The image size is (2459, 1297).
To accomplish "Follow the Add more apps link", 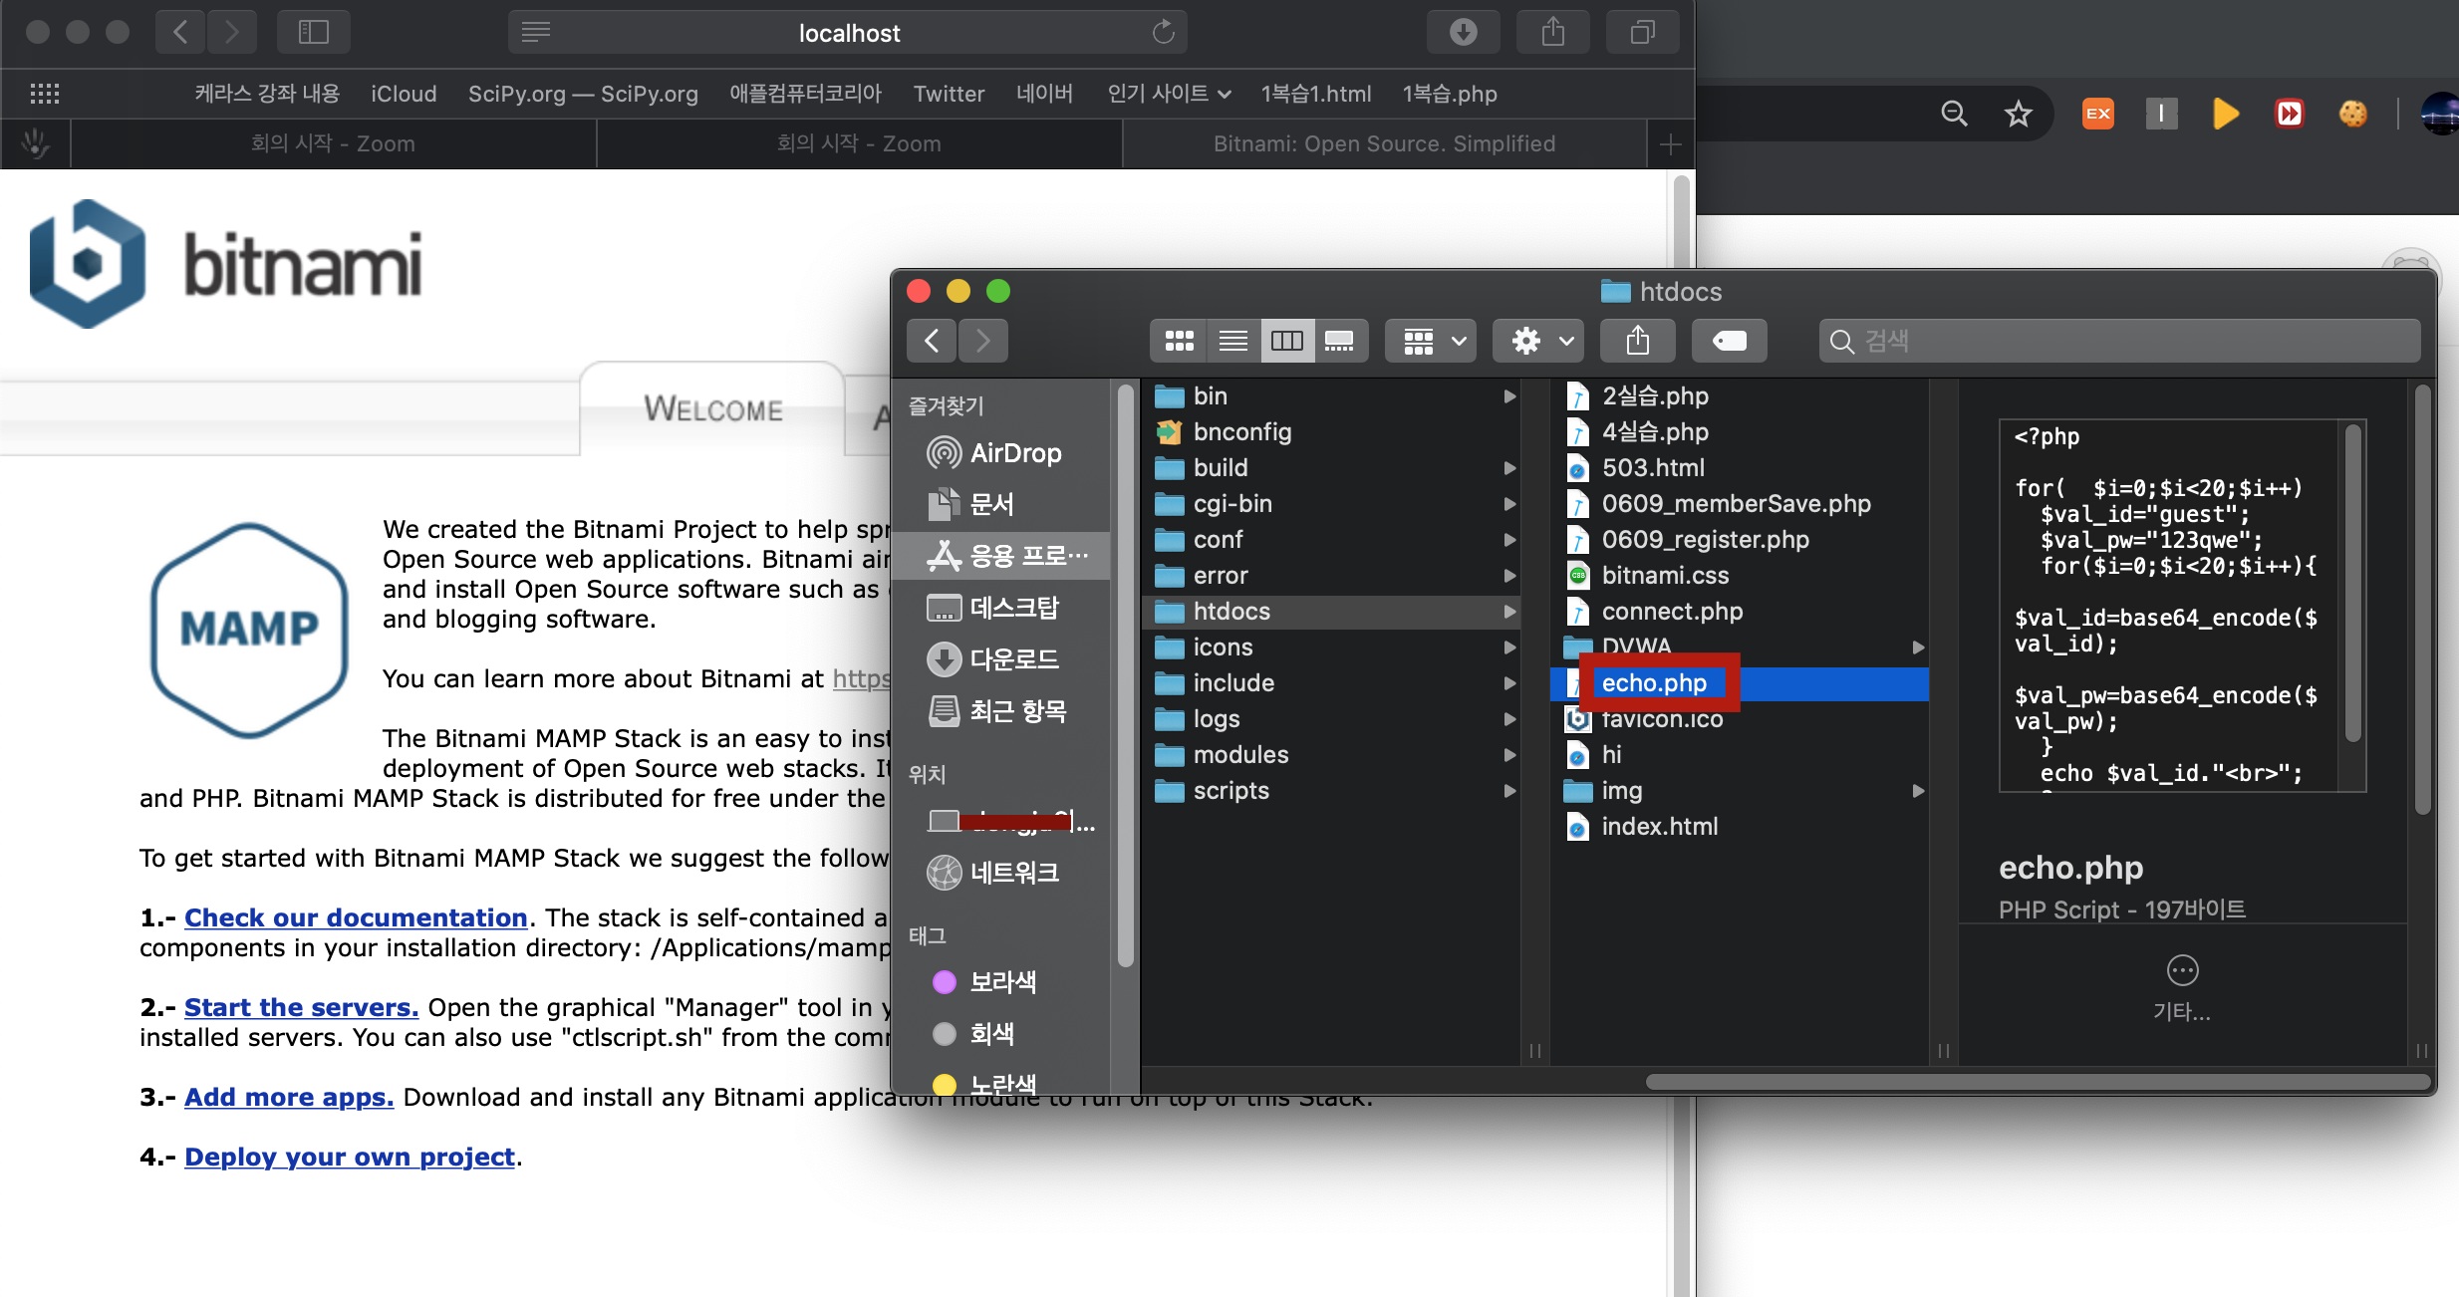I will click(289, 1097).
